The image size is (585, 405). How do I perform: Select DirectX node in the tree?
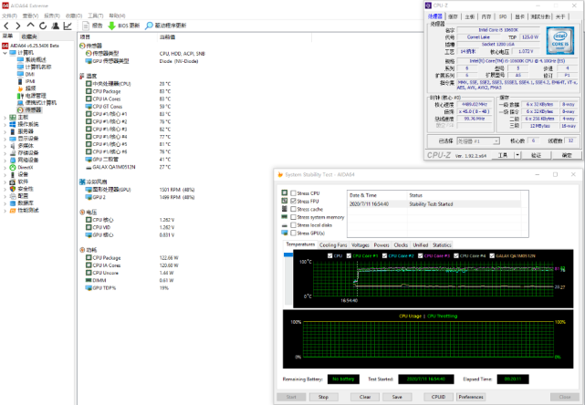(x=24, y=167)
